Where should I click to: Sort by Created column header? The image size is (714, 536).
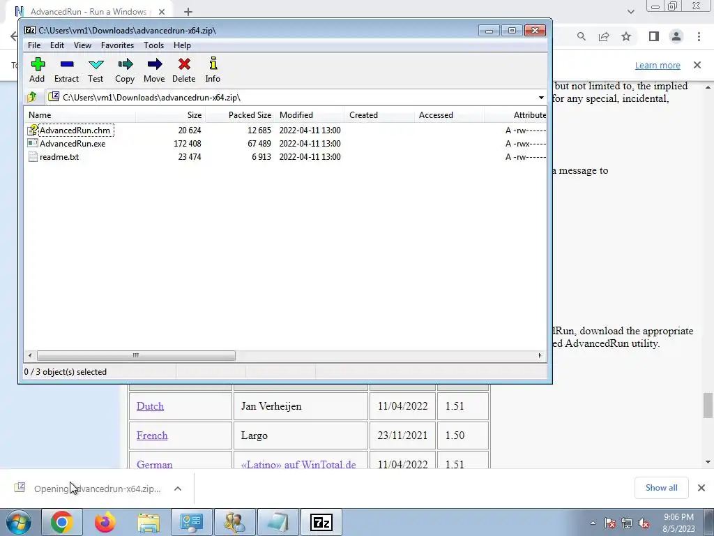(x=379, y=115)
